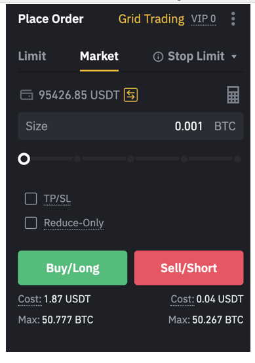Screen dimensions: 255x363
Task: Open the calculator icon
Action: click(233, 95)
